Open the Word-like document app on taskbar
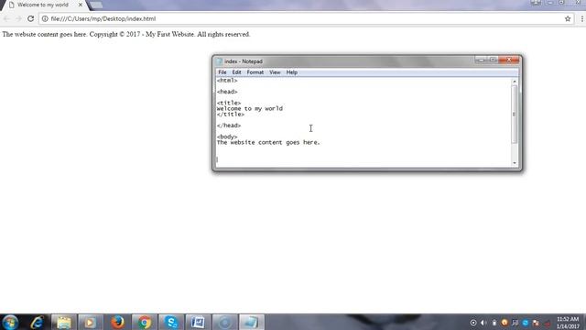Viewport: 586px width, 330px height. (198, 322)
